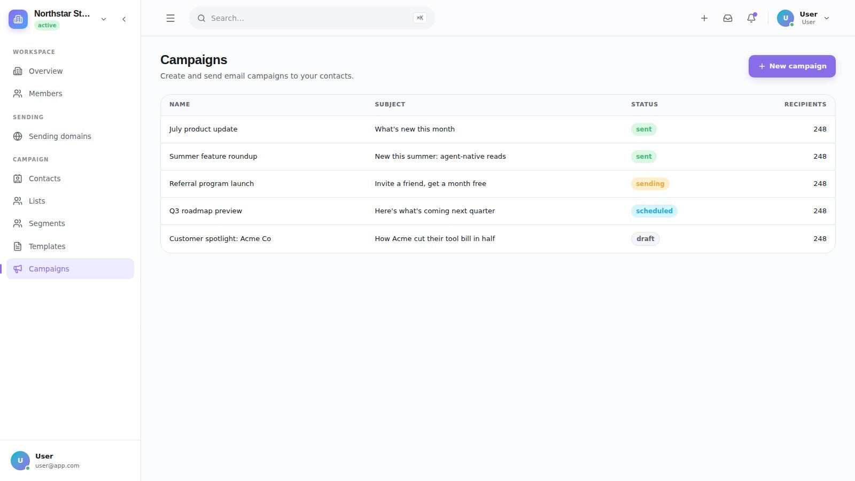The height and width of the screenshot is (481, 855).
Task: Click subject 'Invite a friend, get a month free'
Action: tap(431, 184)
